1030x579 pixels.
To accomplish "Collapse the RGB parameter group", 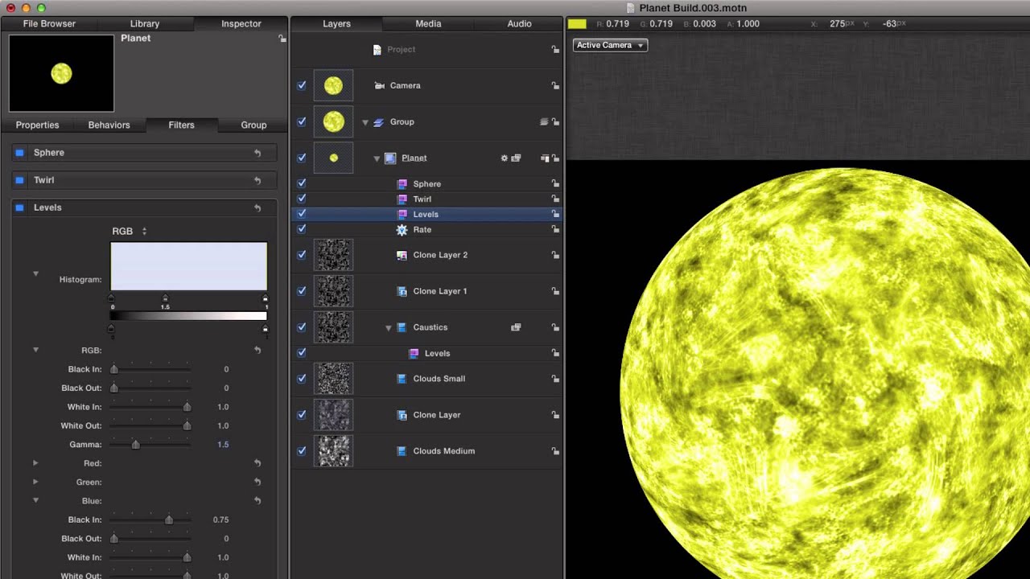I will click(x=35, y=350).
